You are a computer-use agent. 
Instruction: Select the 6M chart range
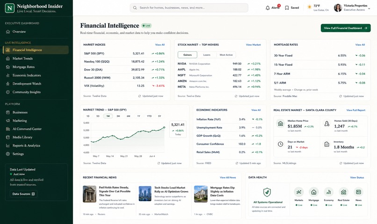pyautogui.click(x=128, y=116)
